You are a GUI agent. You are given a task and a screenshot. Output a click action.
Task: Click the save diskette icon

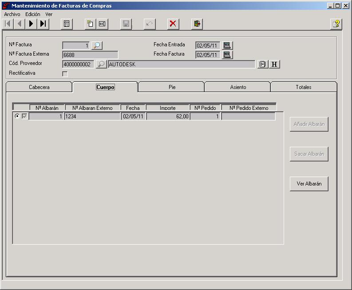coord(126,24)
